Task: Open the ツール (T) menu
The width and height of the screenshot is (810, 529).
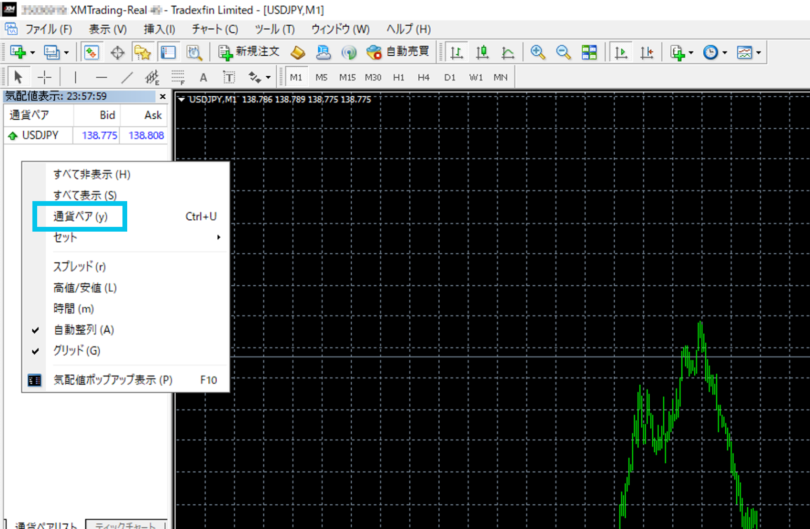Action: coord(274,30)
